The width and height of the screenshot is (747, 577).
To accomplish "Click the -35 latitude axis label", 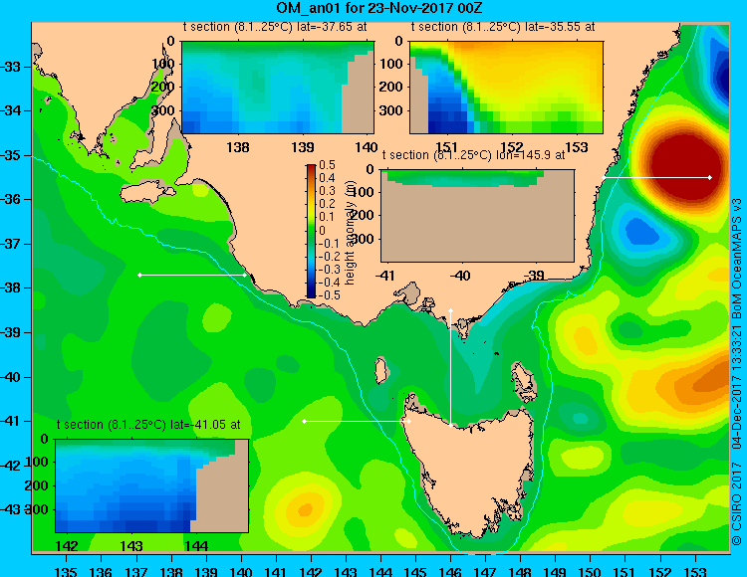I will click(11, 155).
